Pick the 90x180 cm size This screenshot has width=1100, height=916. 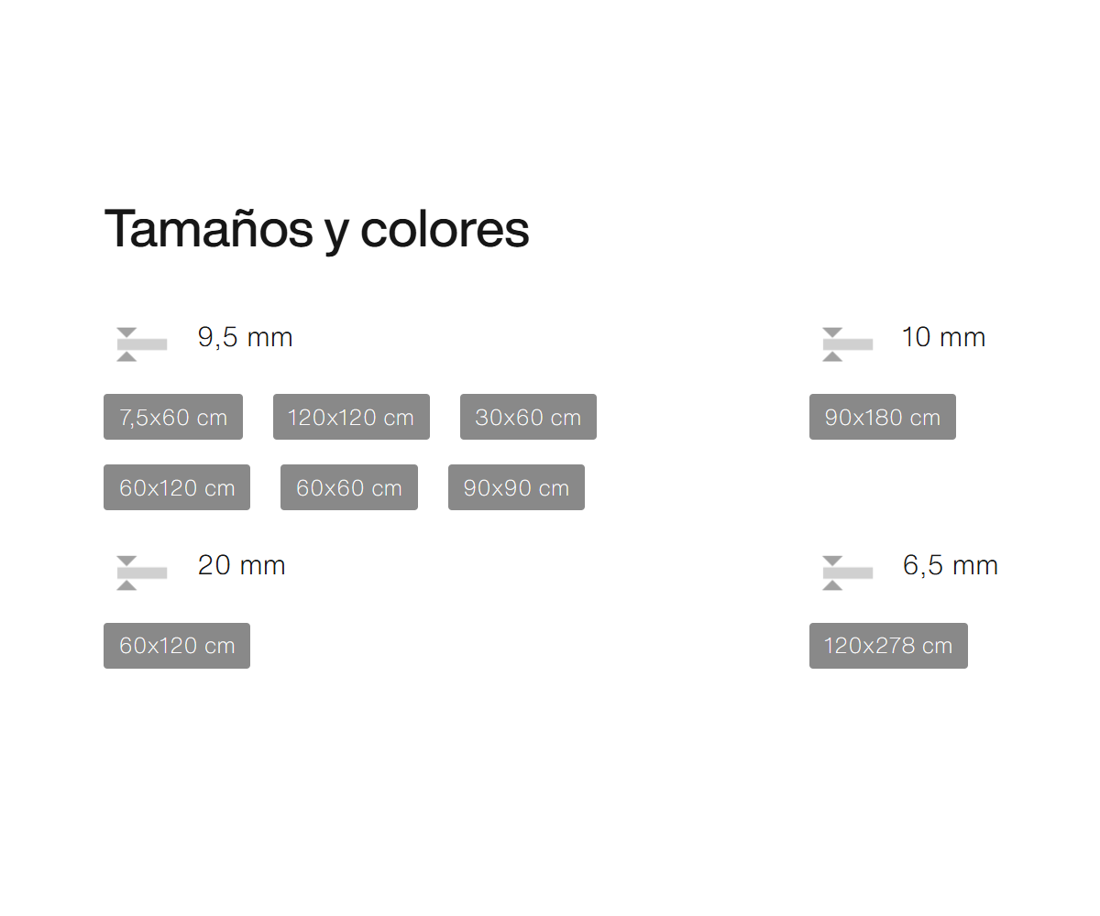tap(883, 417)
